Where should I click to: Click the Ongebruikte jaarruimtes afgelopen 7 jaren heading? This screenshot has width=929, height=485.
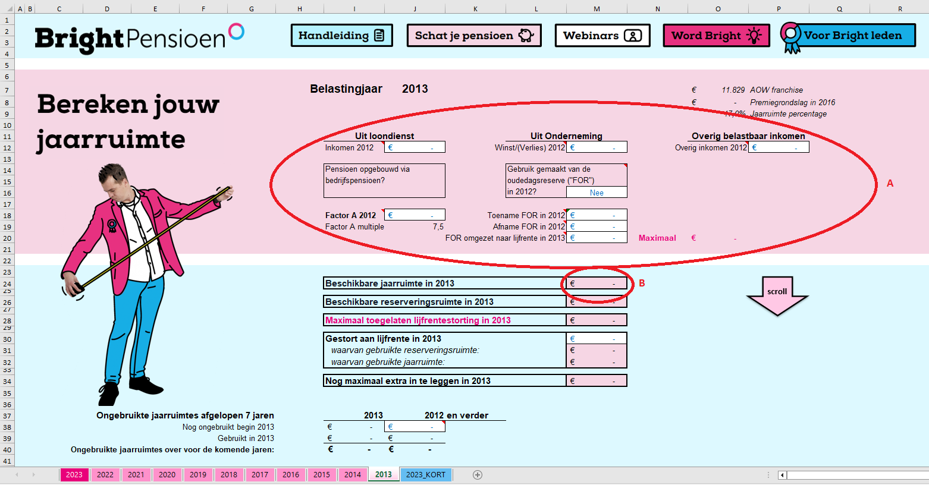185,415
